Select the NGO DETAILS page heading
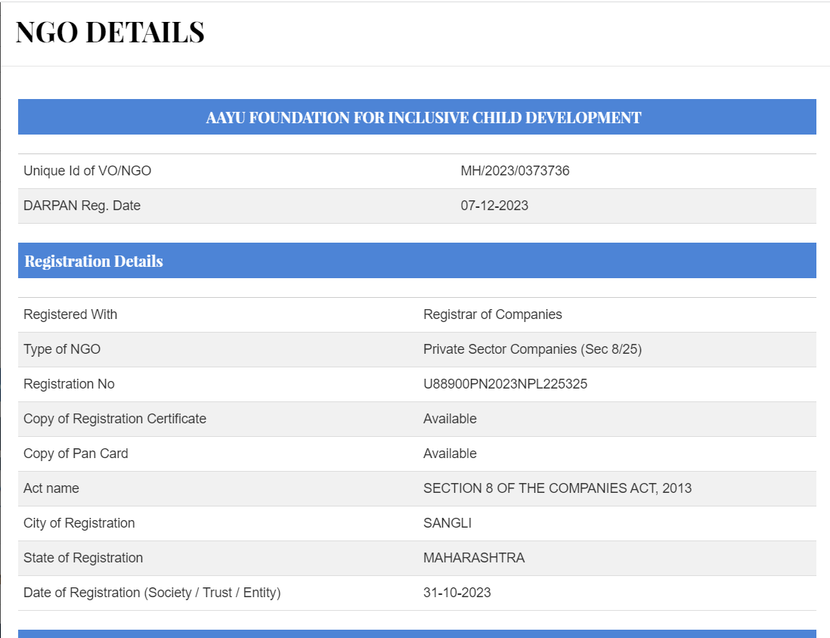This screenshot has width=830, height=638. [110, 33]
